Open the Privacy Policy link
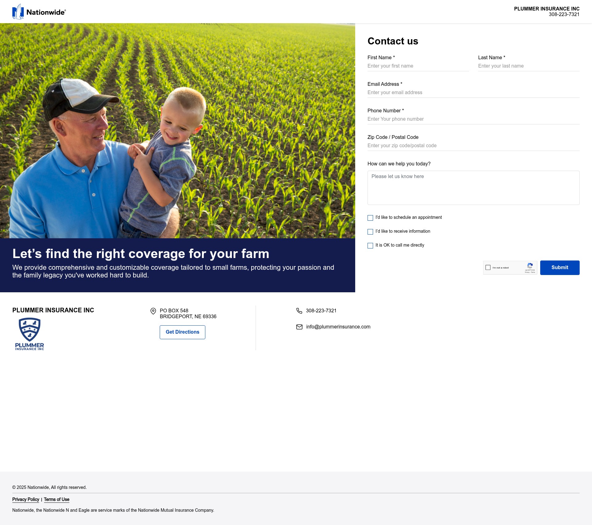592x525 pixels. [26, 499]
